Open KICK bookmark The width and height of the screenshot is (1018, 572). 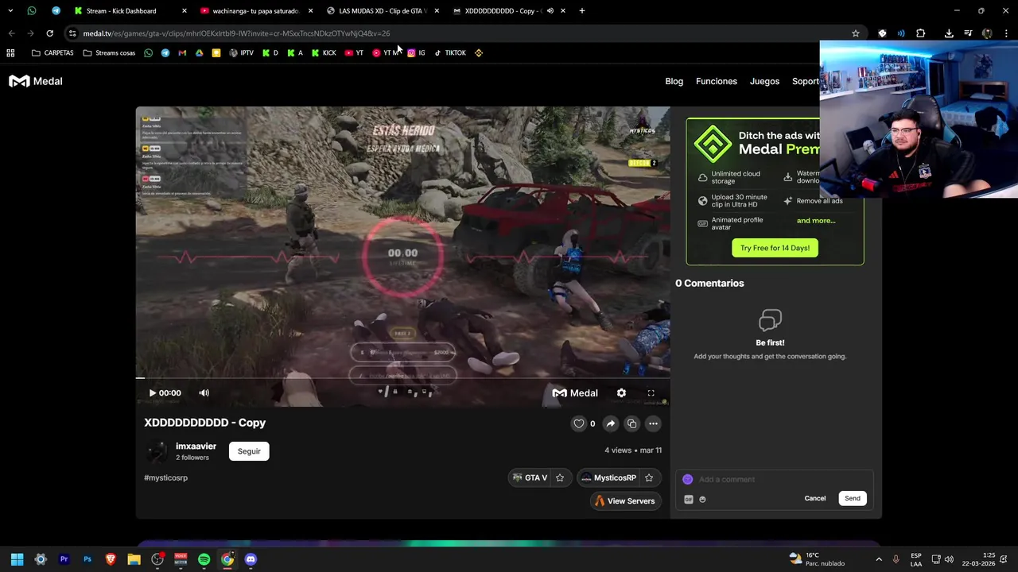pos(324,53)
